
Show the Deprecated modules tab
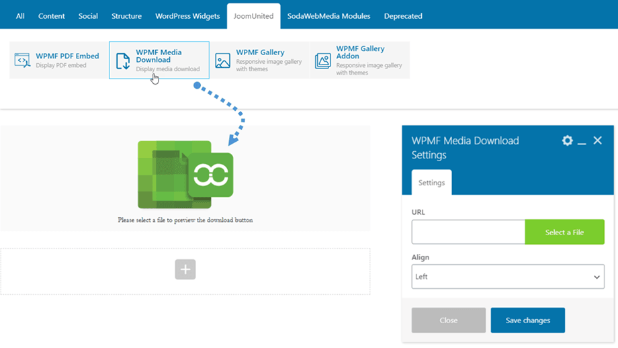pyautogui.click(x=403, y=16)
